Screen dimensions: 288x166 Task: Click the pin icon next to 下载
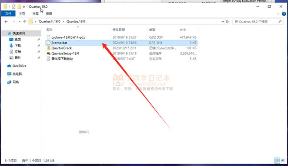(39, 46)
